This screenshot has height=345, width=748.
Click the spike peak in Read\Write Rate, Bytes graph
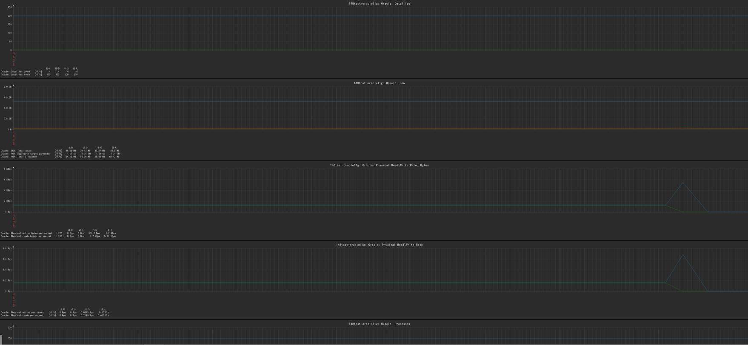683,182
